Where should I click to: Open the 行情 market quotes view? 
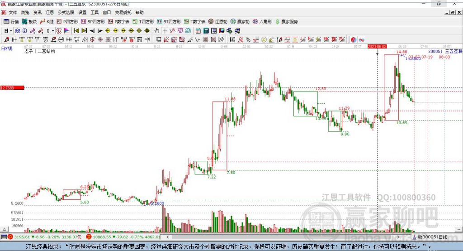tap(11, 22)
